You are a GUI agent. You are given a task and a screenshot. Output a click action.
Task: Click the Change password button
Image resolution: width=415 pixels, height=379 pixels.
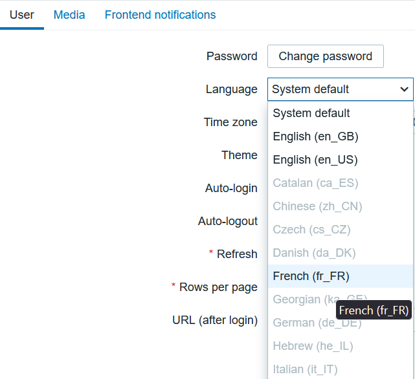tap(325, 56)
